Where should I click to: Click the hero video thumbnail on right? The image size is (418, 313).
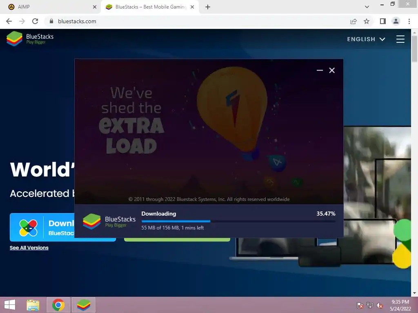[378, 196]
